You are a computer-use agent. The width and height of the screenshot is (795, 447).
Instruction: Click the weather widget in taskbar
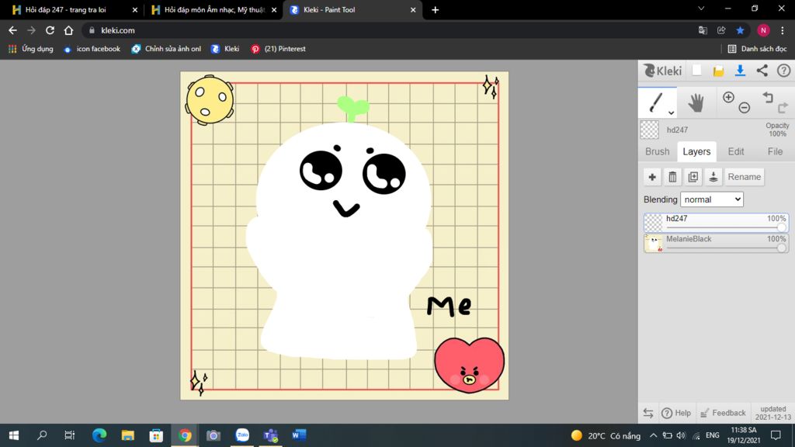click(x=606, y=435)
